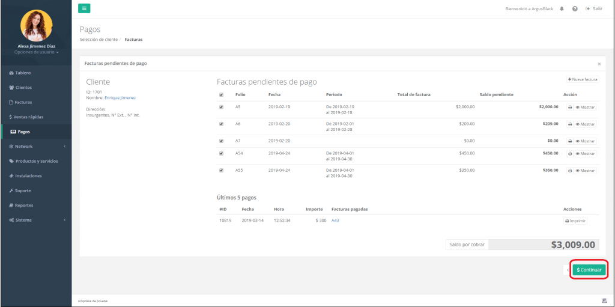Uncheck the invoice A54 checkbox
This screenshot has height=307, width=615.
click(221, 154)
